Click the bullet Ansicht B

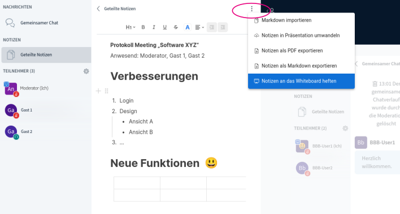point(141,132)
